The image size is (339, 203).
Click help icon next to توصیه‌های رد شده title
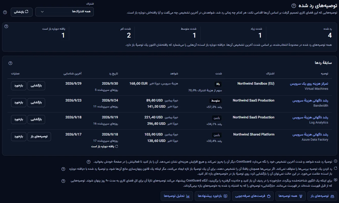point(294,6)
